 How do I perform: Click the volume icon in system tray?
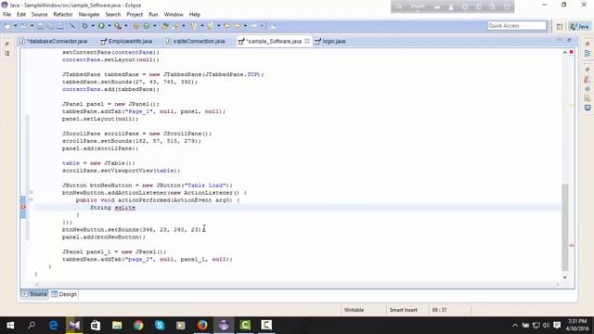(x=546, y=326)
